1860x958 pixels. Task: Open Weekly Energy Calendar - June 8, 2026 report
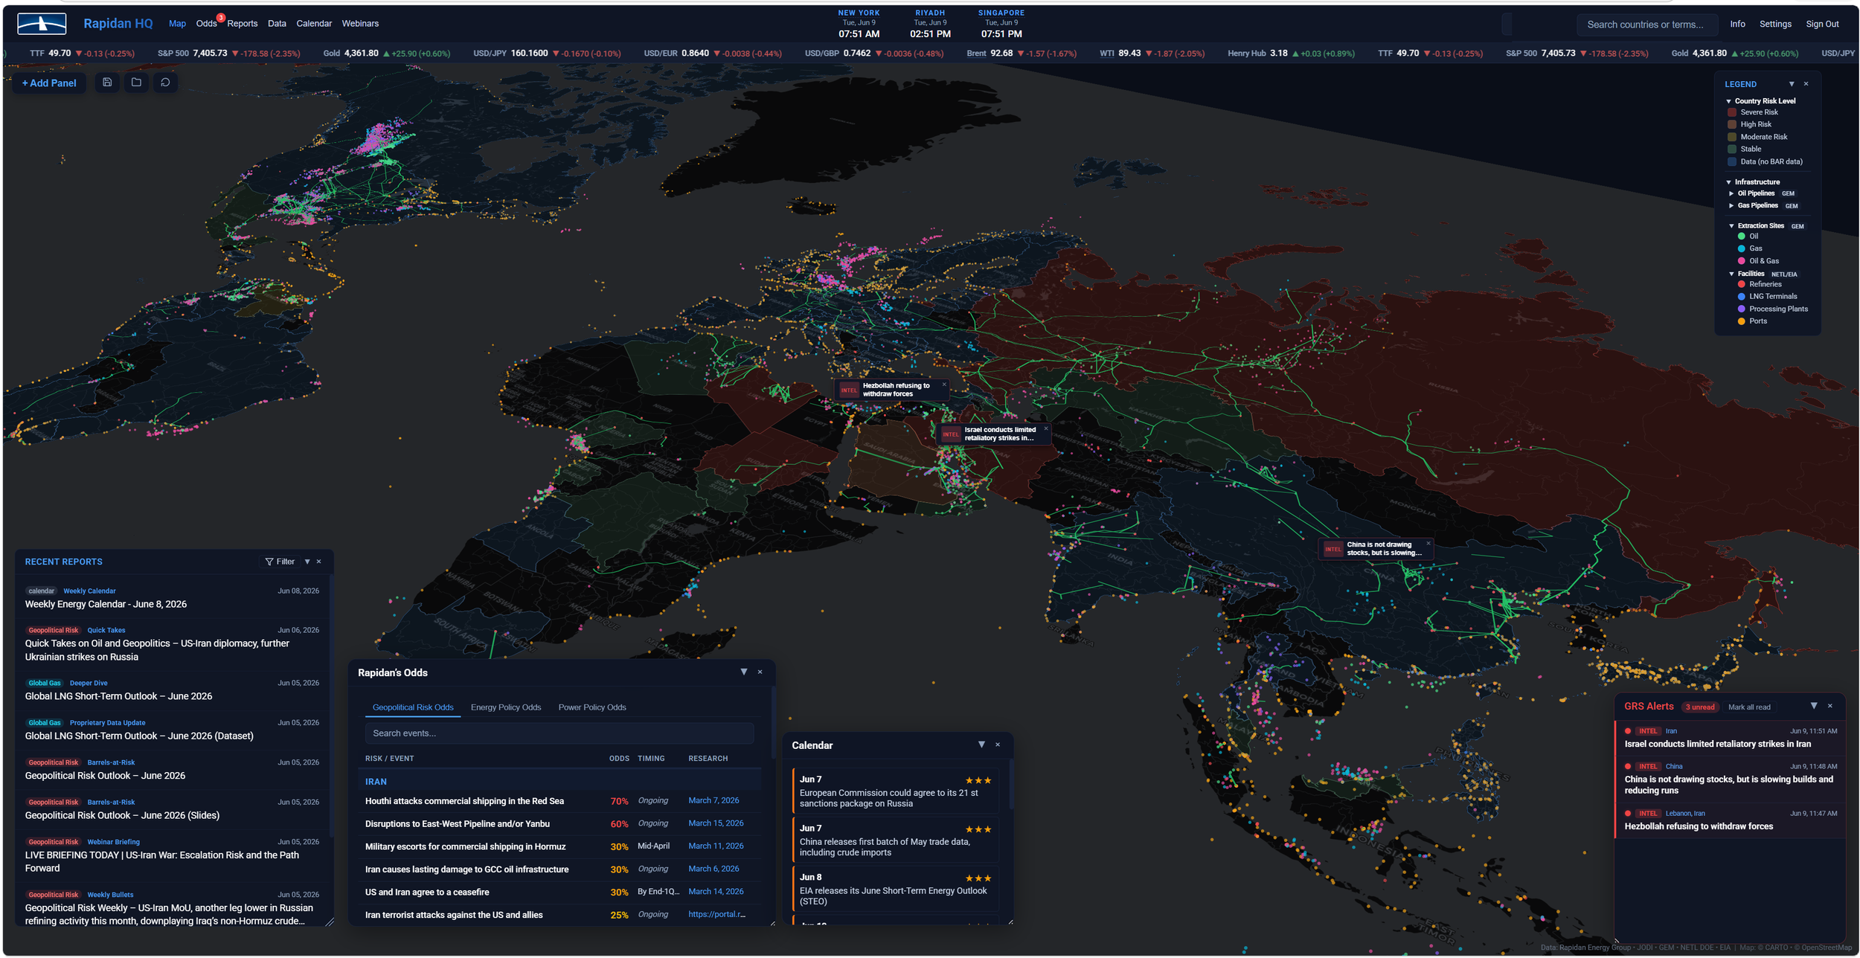pyautogui.click(x=106, y=604)
